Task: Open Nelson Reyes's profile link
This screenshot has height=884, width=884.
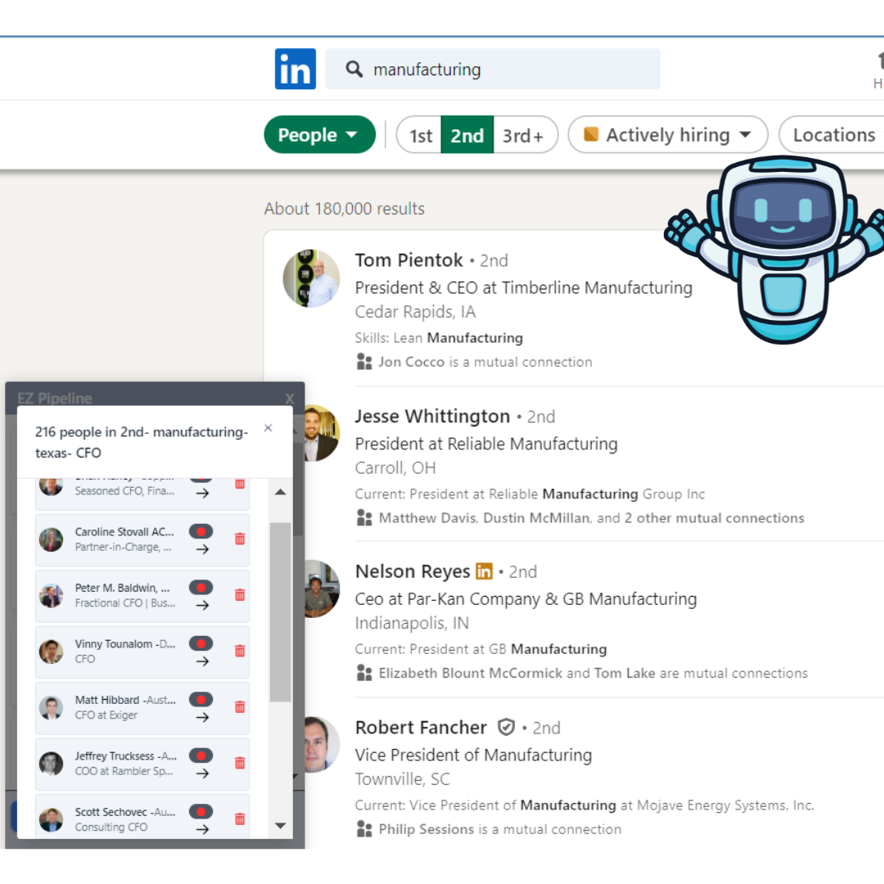Action: pos(413,571)
